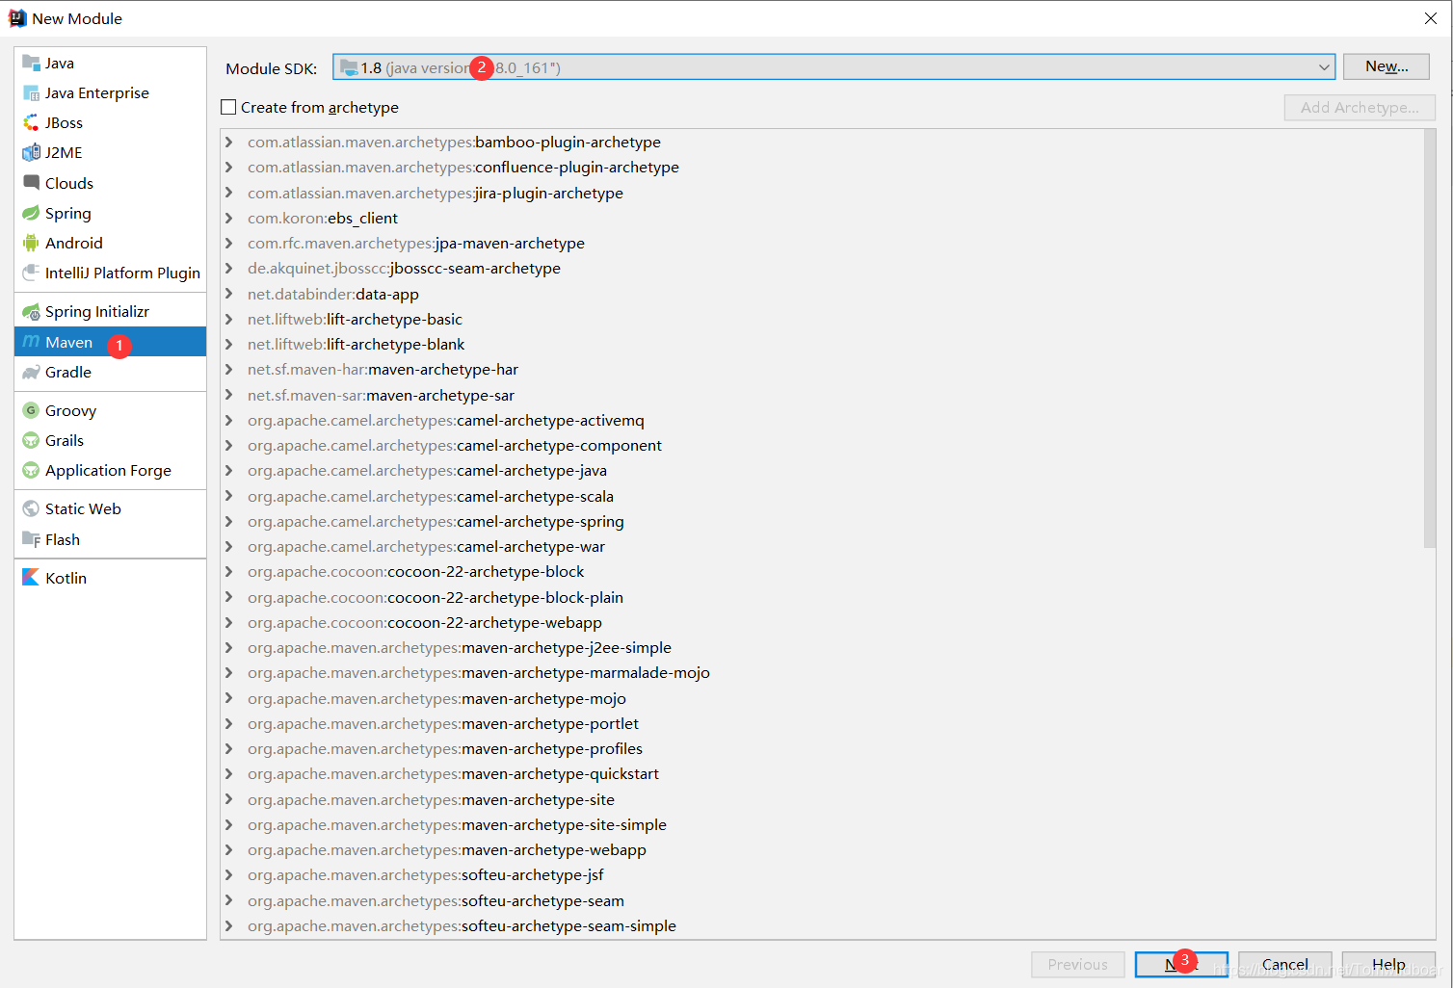Select maven-archetype-portlet row
This screenshot has height=988, width=1453.
pos(821,723)
